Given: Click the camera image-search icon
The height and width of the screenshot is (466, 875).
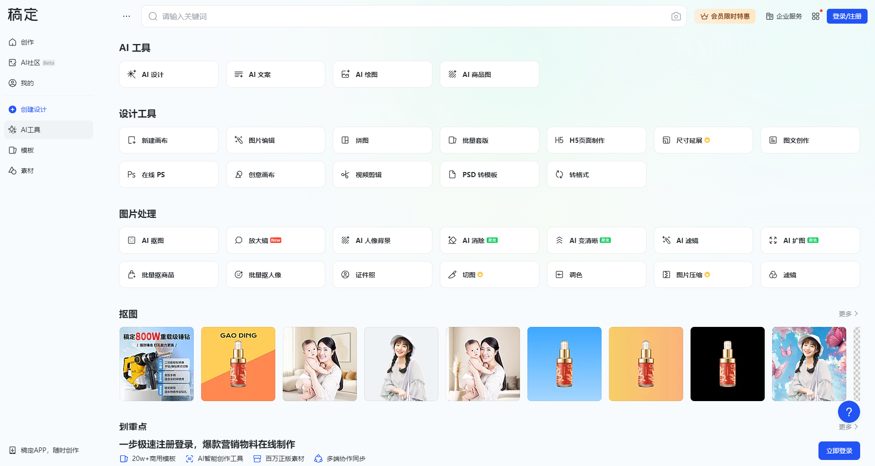Looking at the screenshot, I should [x=676, y=16].
